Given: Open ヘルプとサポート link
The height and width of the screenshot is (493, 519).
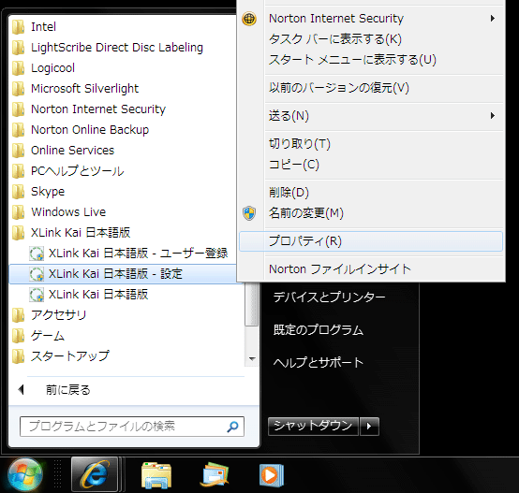Looking at the screenshot, I should tap(319, 362).
